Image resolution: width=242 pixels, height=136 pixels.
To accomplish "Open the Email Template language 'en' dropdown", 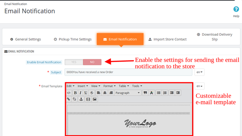I will [x=199, y=86].
